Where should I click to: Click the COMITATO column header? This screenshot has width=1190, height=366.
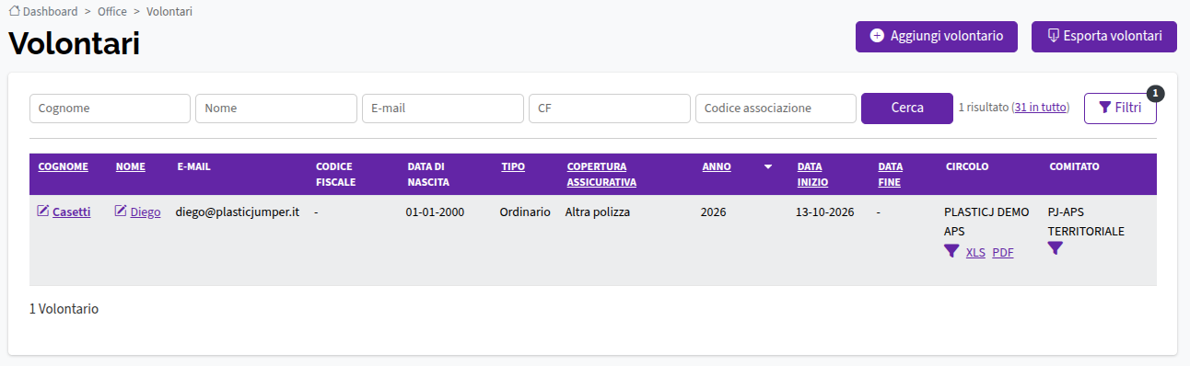(1074, 166)
